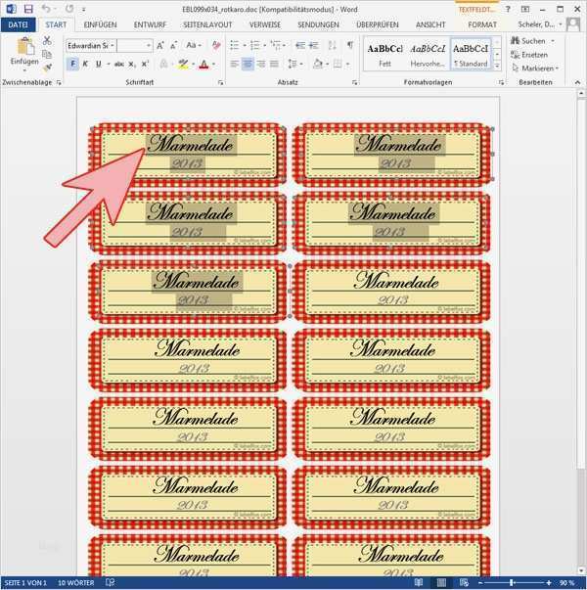
Task: Toggle bold formatting (F)
Action: point(72,64)
